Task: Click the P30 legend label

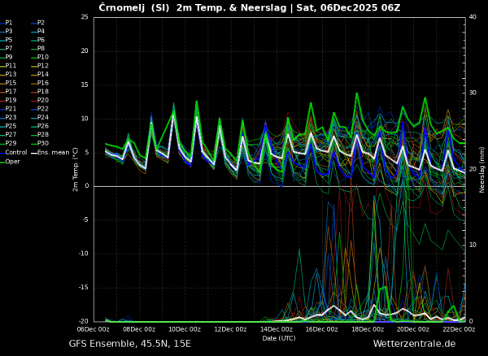Action: [43, 143]
